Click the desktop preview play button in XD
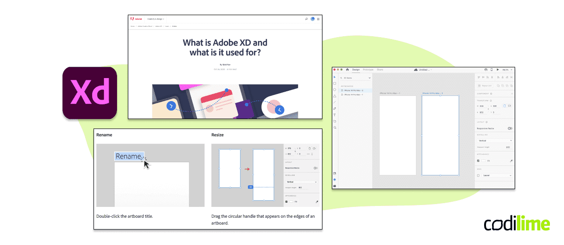This screenshot has height=245, width=564. pyautogui.click(x=498, y=70)
